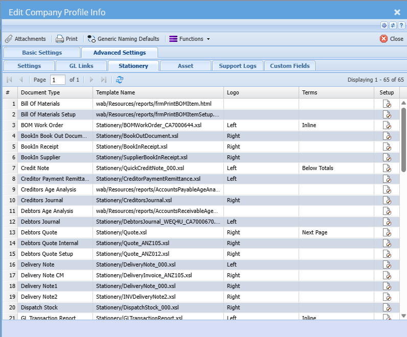Click setup icon for Debtors Quote

coord(387,232)
